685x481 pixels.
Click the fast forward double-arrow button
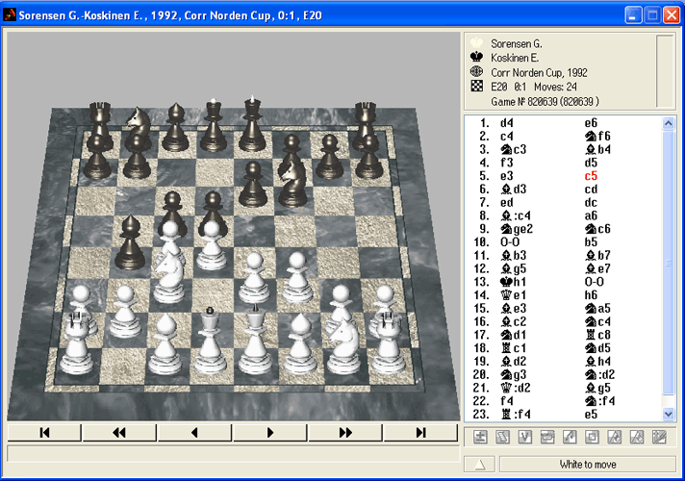[344, 433]
